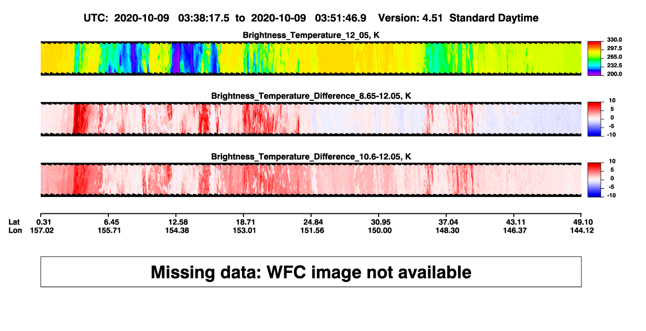Click latitude value 30.95
The height and width of the screenshot is (331, 646).
[382, 222]
